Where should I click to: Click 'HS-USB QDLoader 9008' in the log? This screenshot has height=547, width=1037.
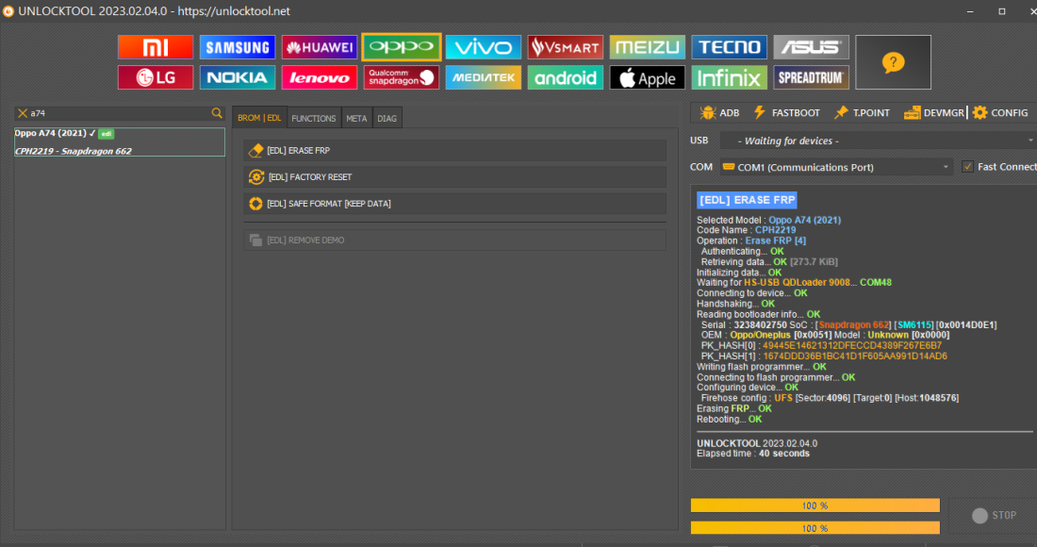[x=797, y=282]
